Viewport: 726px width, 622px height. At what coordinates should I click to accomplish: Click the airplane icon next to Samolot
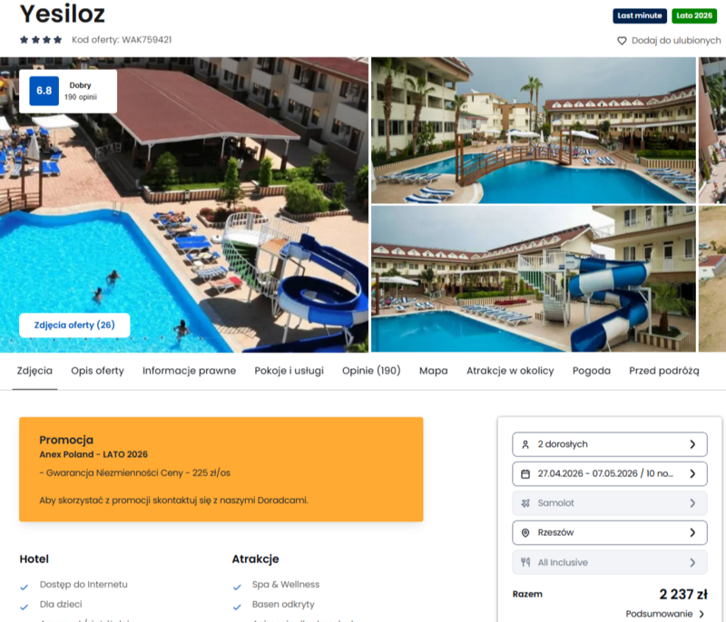(525, 503)
